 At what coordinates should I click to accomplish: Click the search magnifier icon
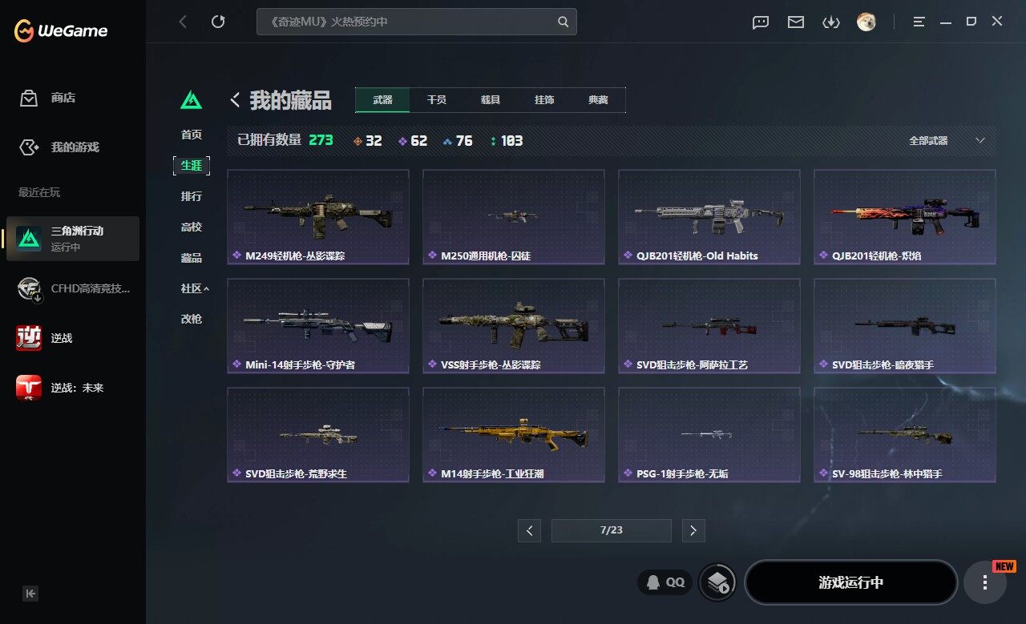click(563, 22)
